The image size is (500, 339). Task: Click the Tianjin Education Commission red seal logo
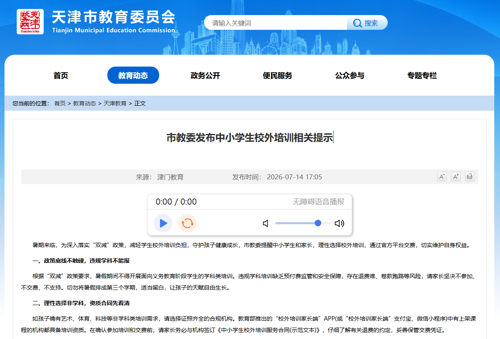30,21
